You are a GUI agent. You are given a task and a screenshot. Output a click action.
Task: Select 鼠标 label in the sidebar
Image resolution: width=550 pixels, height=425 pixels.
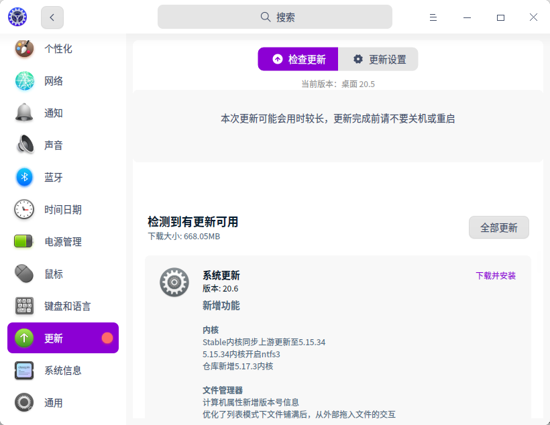[54, 274]
